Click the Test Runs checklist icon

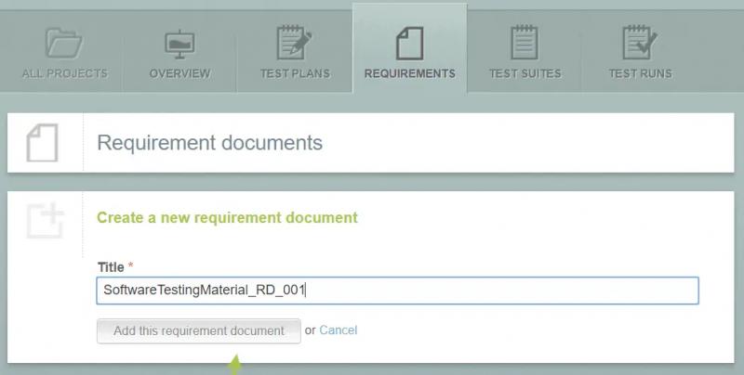(640, 44)
